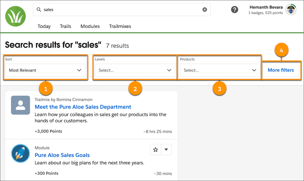The image size is (304, 181).
Task: Open help with the question mark icon
Action: [x=234, y=10]
